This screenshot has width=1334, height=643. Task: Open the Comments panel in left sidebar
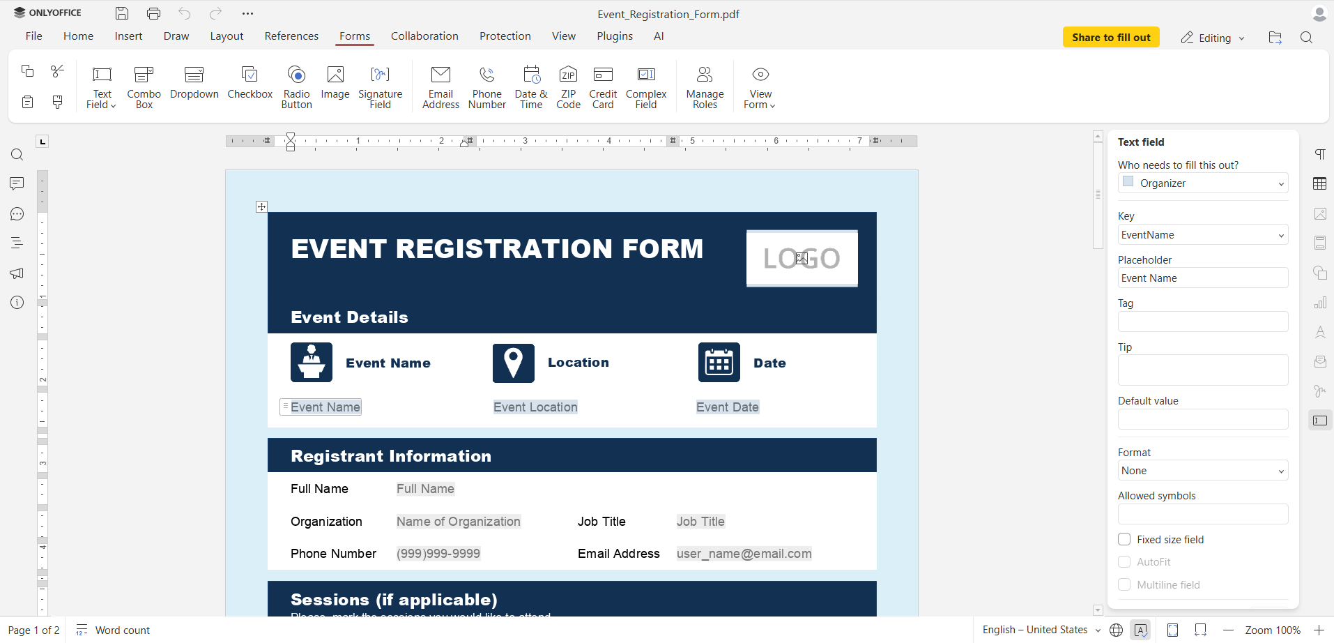(17, 183)
